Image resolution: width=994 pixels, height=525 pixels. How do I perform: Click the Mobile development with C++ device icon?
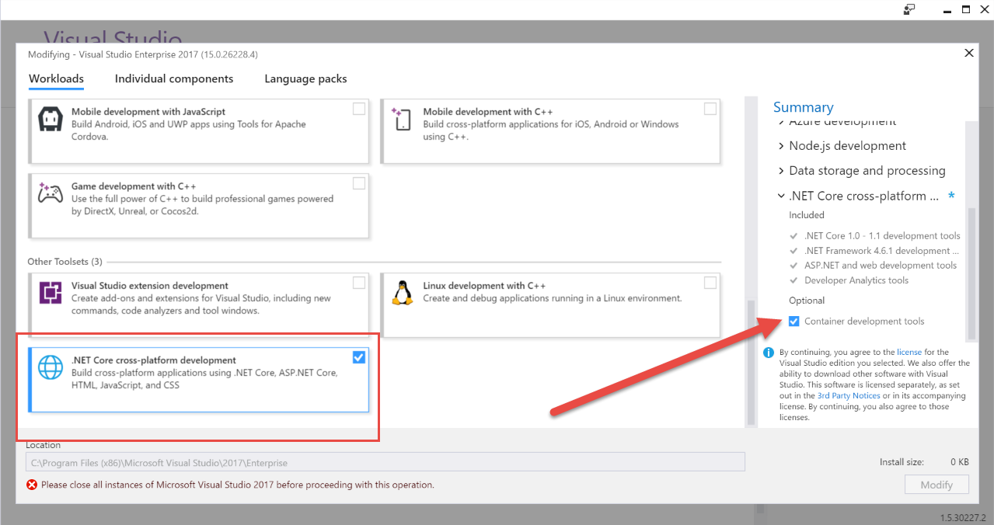[402, 119]
